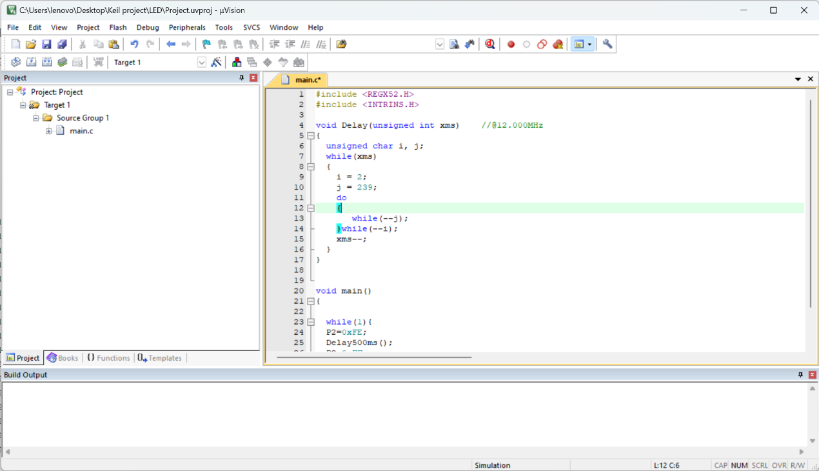Collapse the Source Group 1 folder
This screenshot has height=471, width=819.
pyautogui.click(x=36, y=118)
